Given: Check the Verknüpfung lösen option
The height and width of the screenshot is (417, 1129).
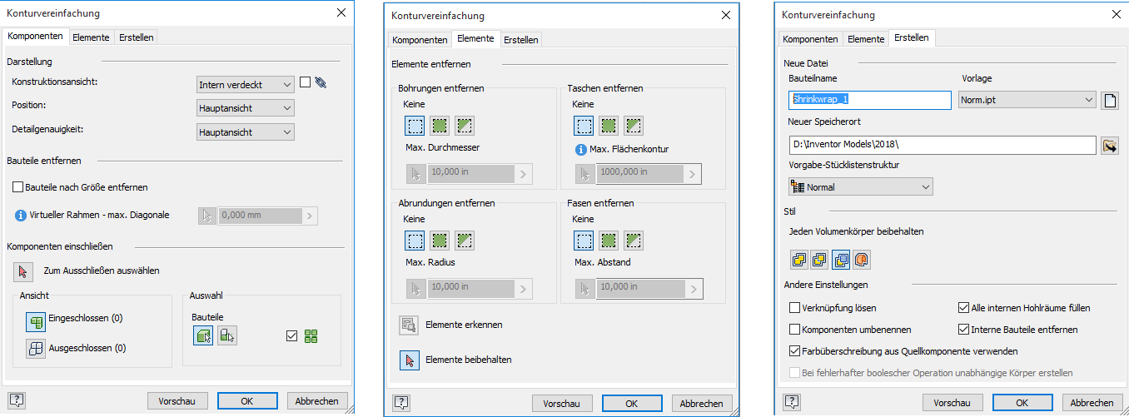Looking at the screenshot, I should click(x=795, y=308).
